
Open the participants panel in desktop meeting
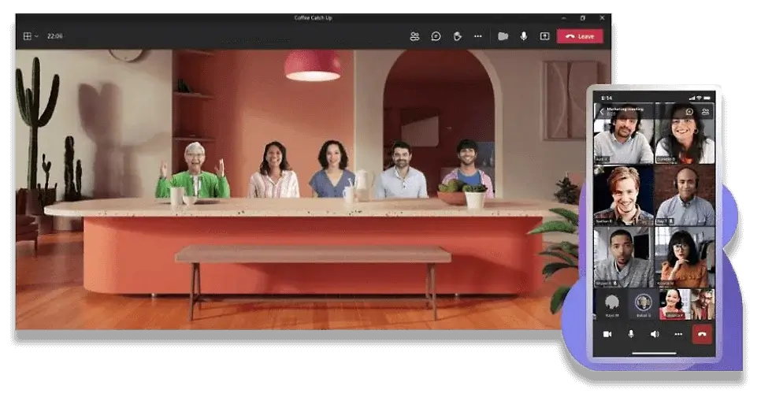pyautogui.click(x=414, y=36)
